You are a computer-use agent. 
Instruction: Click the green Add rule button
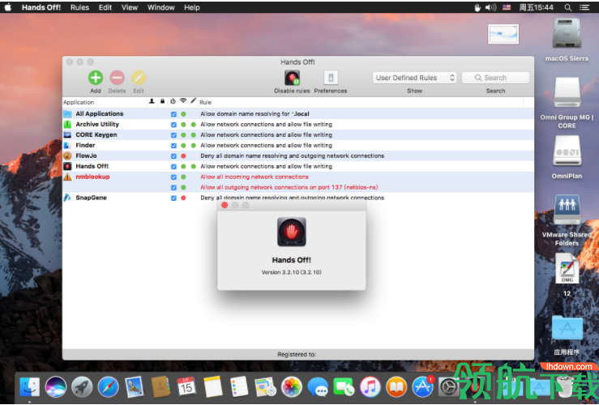[x=96, y=78]
